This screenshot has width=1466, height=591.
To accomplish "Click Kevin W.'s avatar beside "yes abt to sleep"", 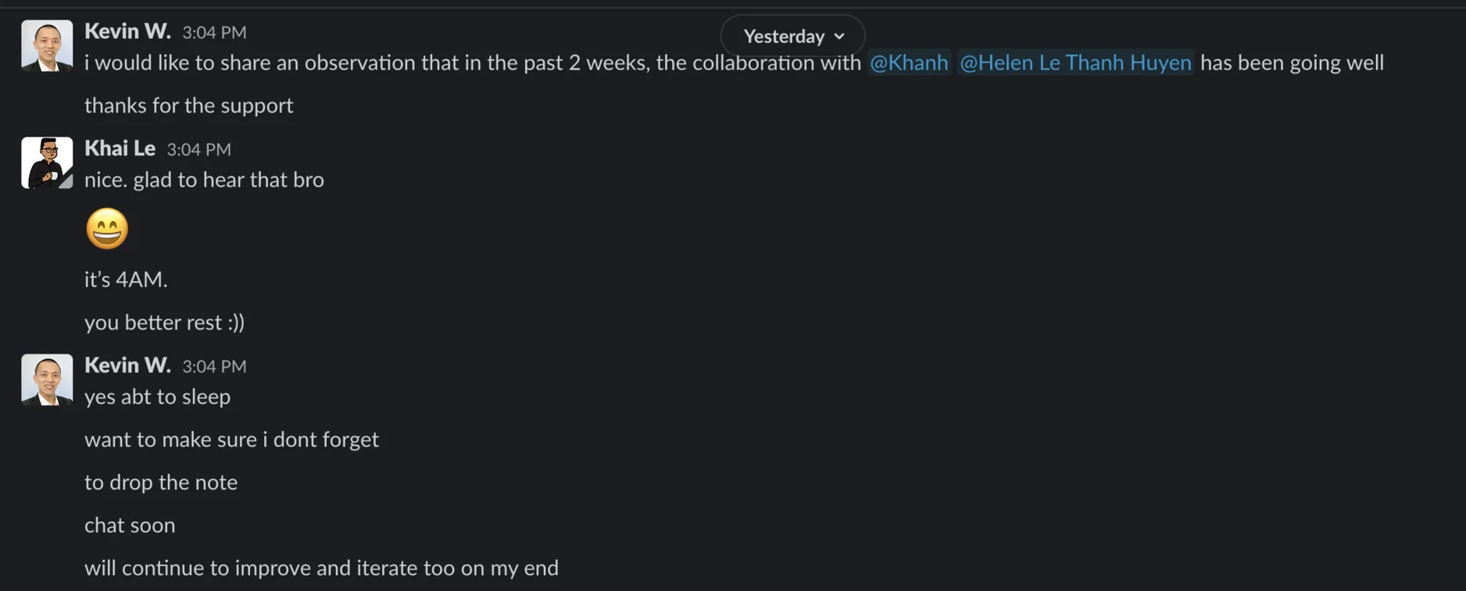I will (x=47, y=380).
